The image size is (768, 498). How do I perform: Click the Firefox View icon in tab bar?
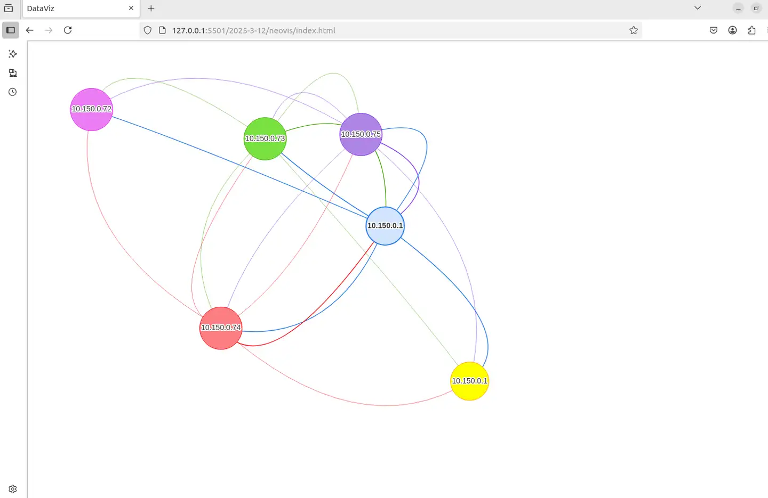[x=9, y=8]
